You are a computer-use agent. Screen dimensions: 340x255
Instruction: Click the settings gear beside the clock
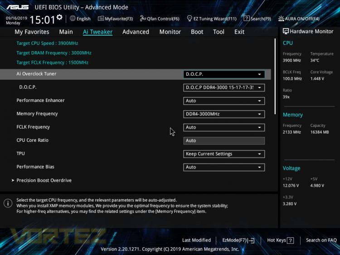(59, 17)
